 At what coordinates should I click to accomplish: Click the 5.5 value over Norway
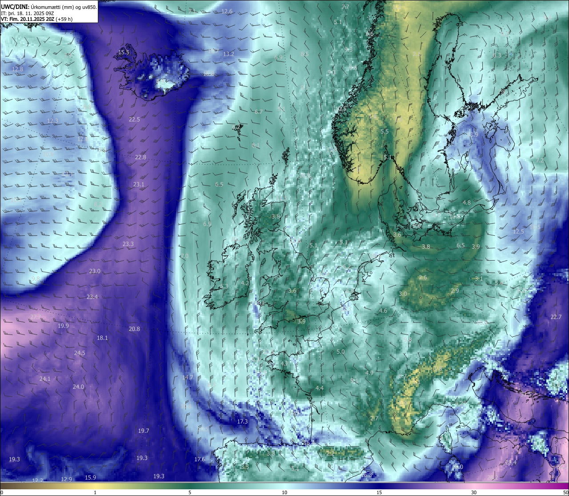click(x=385, y=131)
